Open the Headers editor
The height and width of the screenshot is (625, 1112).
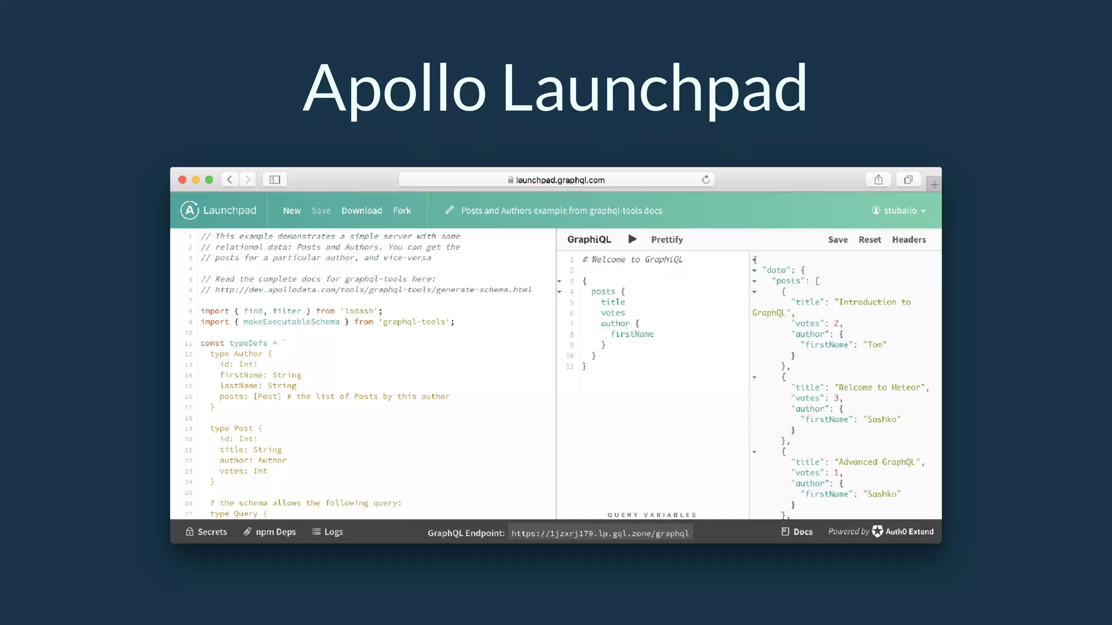[x=909, y=239]
